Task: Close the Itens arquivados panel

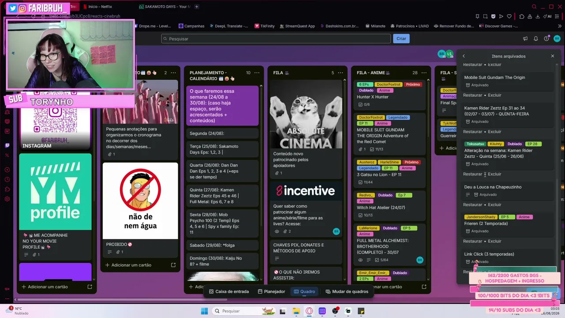Action: pyautogui.click(x=552, y=56)
